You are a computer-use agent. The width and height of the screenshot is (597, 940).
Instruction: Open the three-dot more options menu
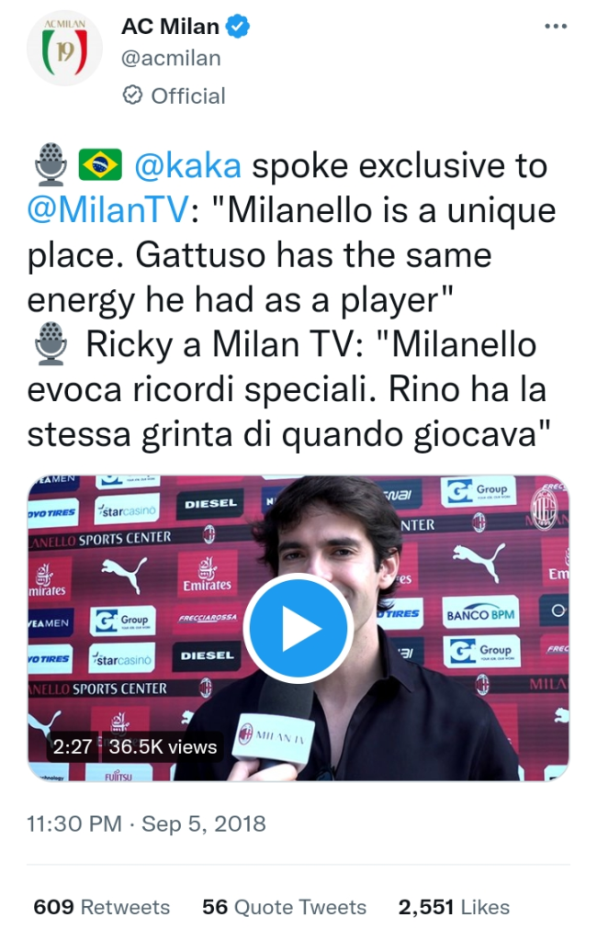(556, 26)
